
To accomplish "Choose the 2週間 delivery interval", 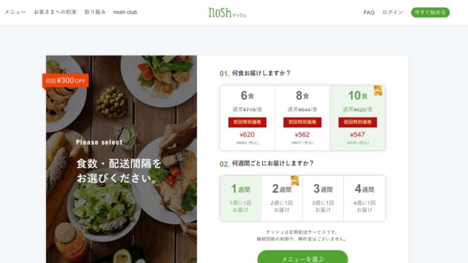I will 281,198.
